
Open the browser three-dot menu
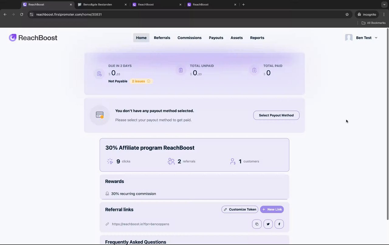(x=384, y=14)
